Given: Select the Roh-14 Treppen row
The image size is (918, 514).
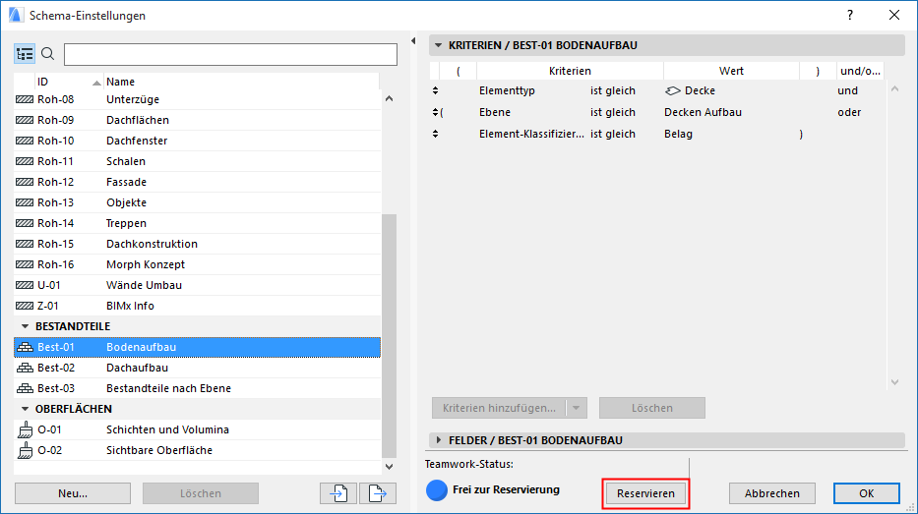Looking at the screenshot, I should pyautogui.click(x=198, y=223).
